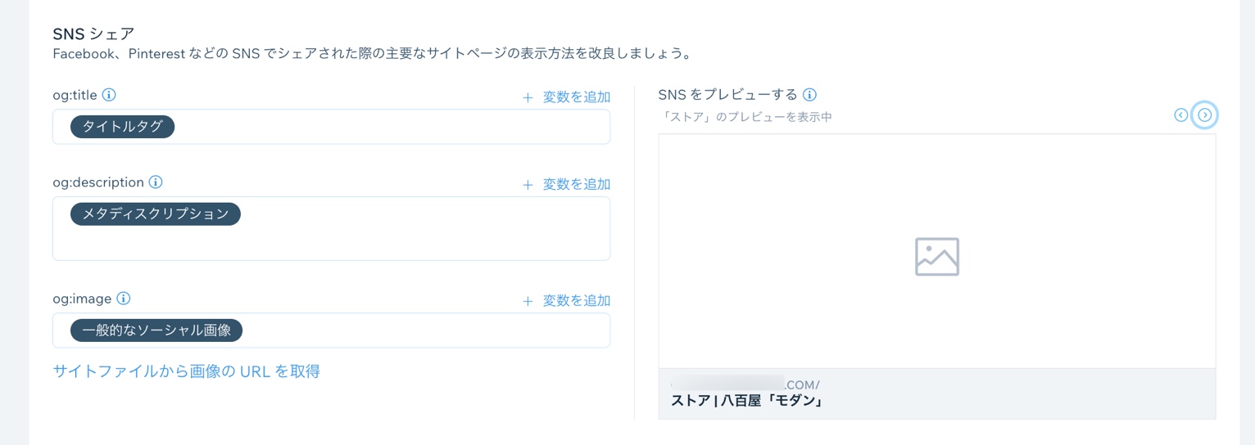Click the og:image info icon
Screen dimensions: 1255x445
[x=124, y=299]
